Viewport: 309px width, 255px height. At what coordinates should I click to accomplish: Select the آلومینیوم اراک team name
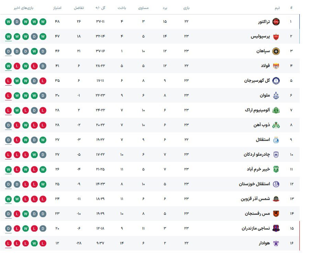pos(257,110)
